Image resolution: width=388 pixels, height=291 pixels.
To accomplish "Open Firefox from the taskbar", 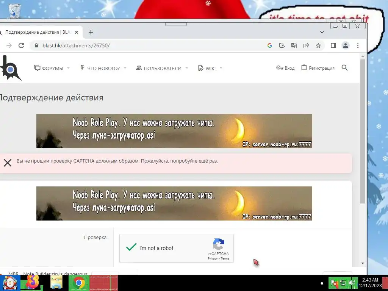I will click(x=32, y=282).
